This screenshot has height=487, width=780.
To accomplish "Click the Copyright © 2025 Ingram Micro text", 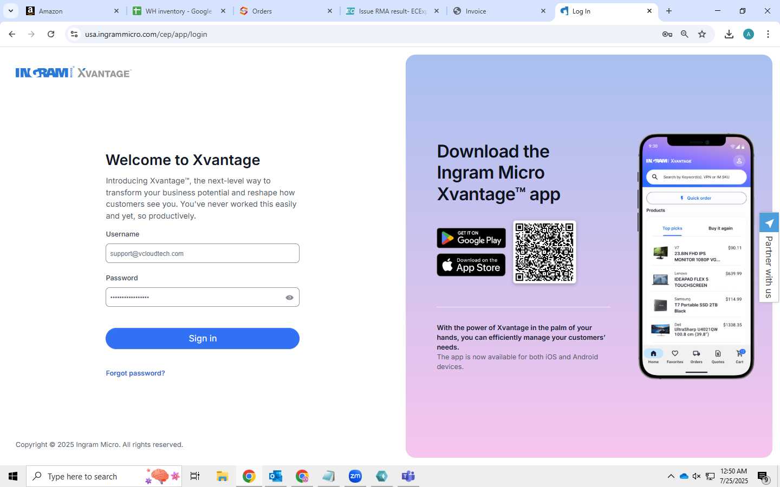I will pyautogui.click(x=99, y=445).
